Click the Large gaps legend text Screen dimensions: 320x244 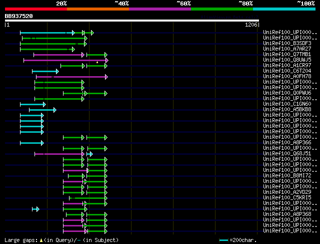tap(61, 240)
